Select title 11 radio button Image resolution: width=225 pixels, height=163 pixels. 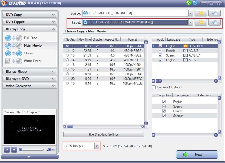[x=67, y=46]
